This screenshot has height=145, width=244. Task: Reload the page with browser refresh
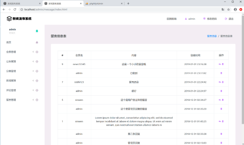[x=15, y=9]
